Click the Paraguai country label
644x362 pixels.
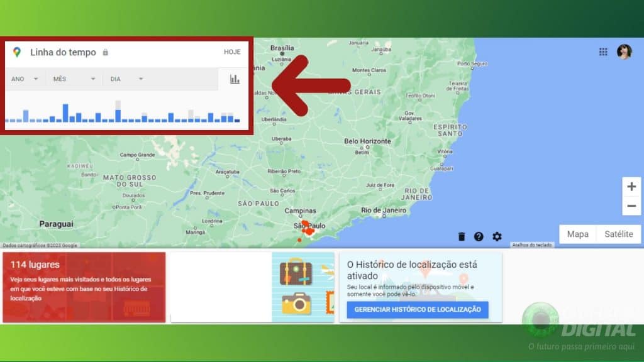pos(56,224)
